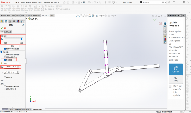Click red cancel X in viewport corner
This screenshot has width=191, height=113.
161,24
